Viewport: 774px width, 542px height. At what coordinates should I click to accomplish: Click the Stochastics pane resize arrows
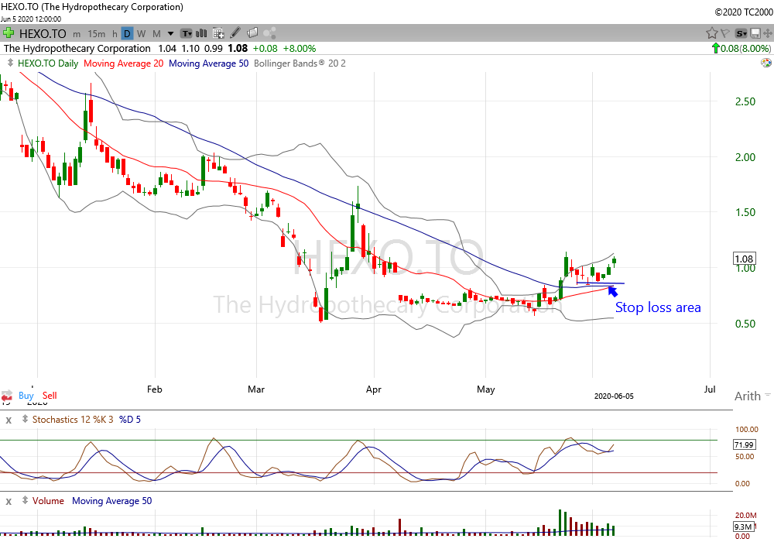[25, 419]
